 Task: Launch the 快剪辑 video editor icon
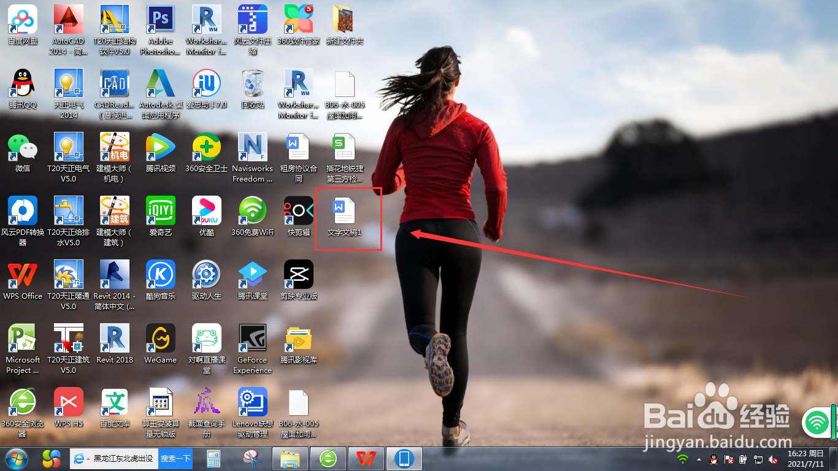pos(299,216)
